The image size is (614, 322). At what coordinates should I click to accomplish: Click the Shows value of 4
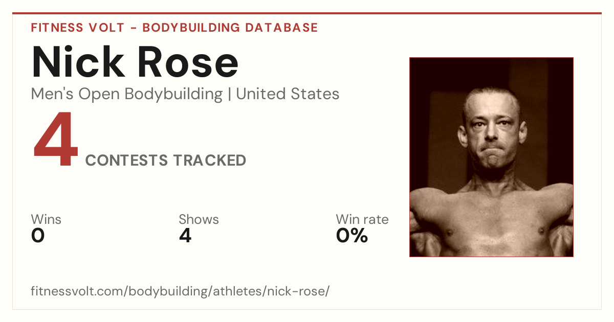pyautogui.click(x=185, y=236)
